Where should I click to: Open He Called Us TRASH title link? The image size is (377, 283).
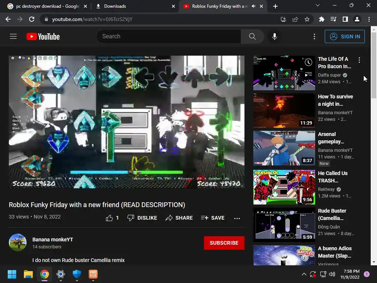[333, 177]
